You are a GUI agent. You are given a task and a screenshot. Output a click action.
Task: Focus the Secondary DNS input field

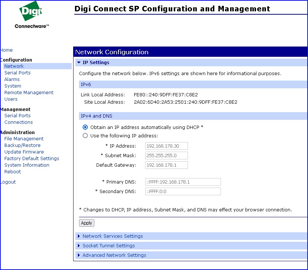tap(183, 191)
